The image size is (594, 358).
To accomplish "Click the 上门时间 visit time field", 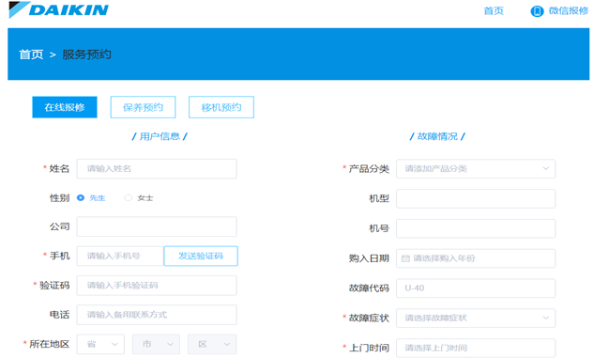I will click(476, 348).
